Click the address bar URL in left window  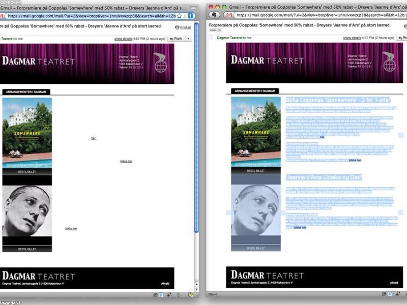[x=92, y=16]
